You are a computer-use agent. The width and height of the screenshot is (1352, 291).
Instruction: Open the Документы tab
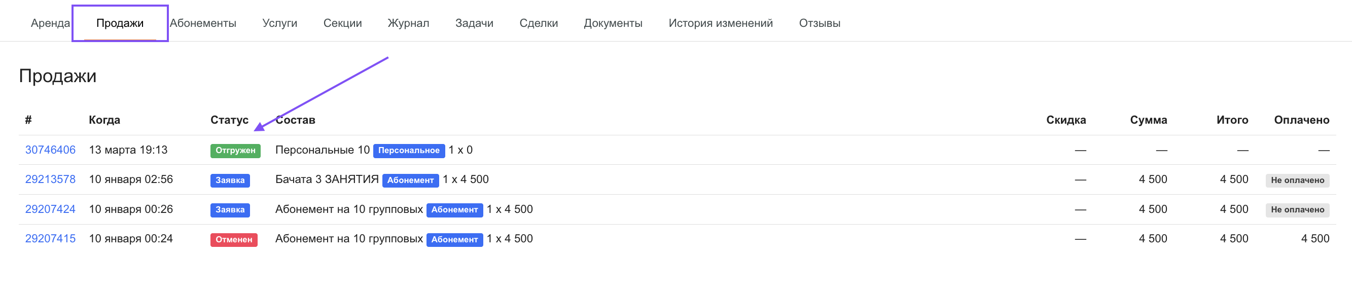coord(613,23)
